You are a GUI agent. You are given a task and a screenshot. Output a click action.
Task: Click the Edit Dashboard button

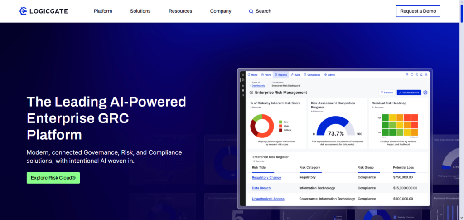point(408,93)
